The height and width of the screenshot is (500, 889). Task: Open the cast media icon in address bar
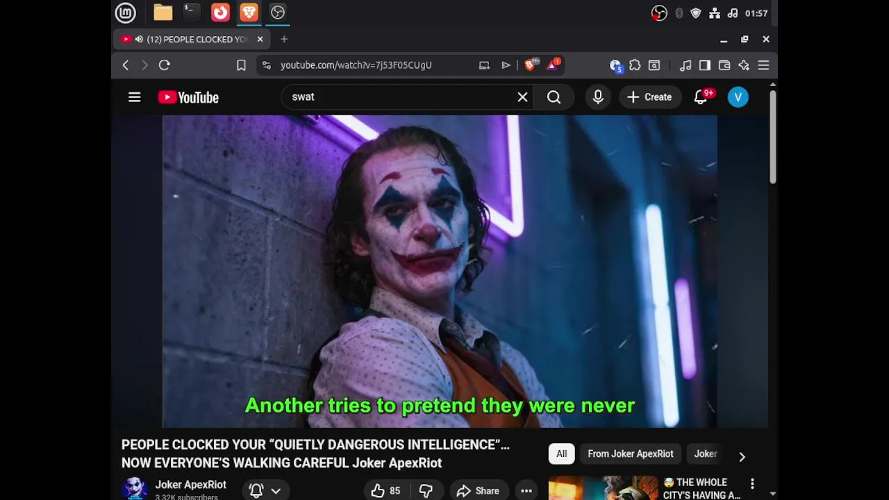[x=484, y=65]
